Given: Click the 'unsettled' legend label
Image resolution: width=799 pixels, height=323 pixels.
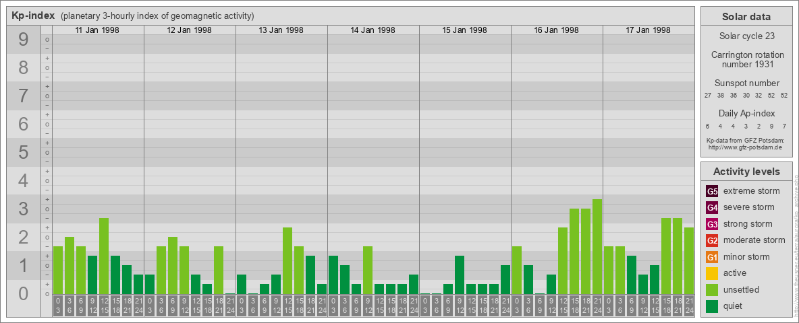Looking at the screenshot, I should [742, 289].
